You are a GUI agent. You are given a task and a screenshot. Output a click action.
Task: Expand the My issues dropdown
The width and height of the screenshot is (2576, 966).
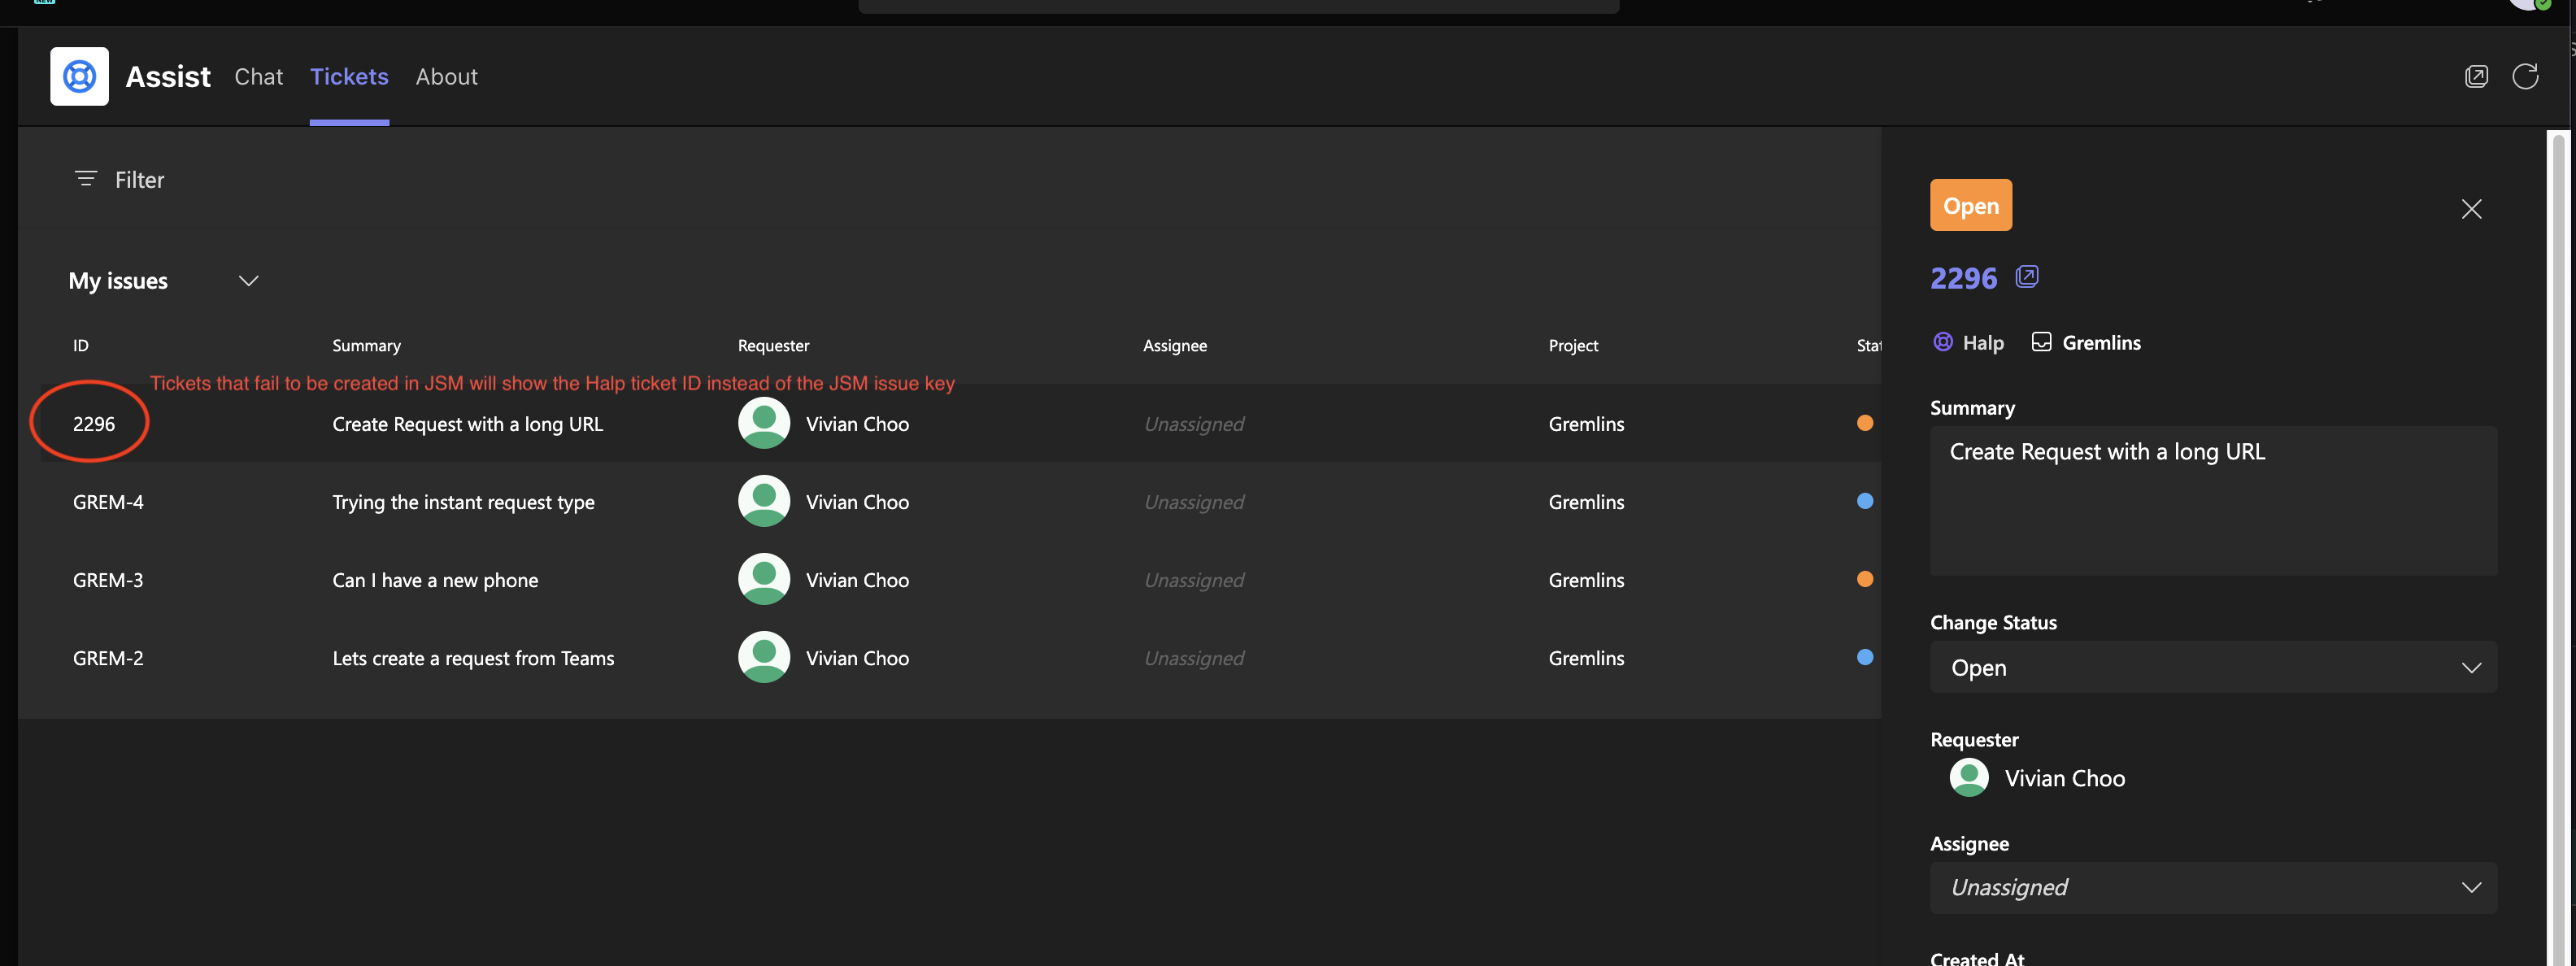click(x=248, y=281)
